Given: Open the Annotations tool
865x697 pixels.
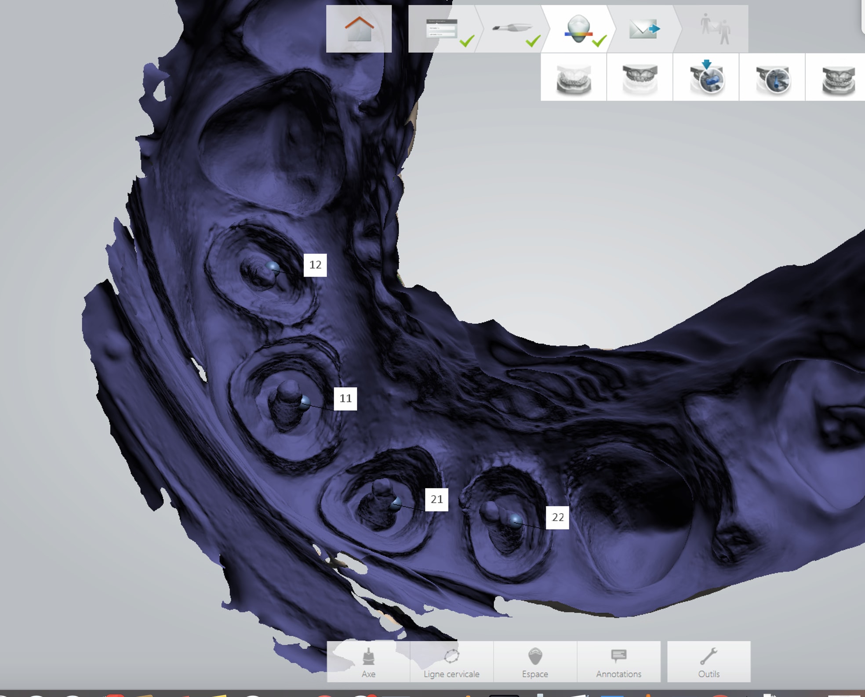Looking at the screenshot, I should point(618,662).
